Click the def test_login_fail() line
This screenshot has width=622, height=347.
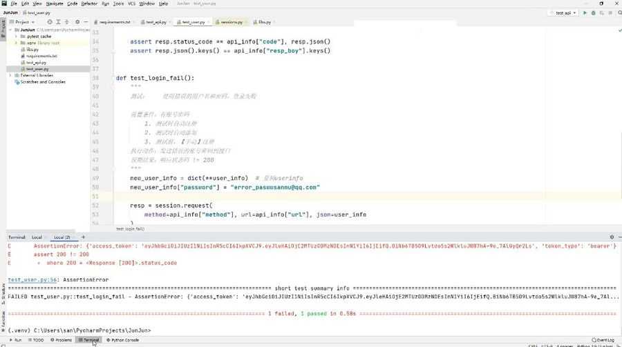tap(155, 78)
